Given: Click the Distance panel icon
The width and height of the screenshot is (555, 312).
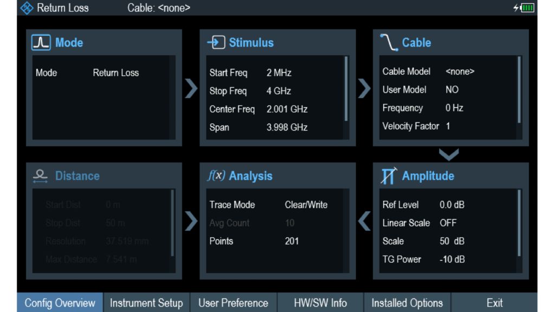Looking at the screenshot, I should 40,176.
